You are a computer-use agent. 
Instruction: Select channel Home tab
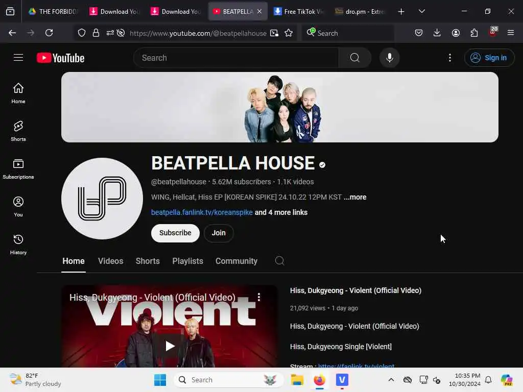pyautogui.click(x=74, y=261)
